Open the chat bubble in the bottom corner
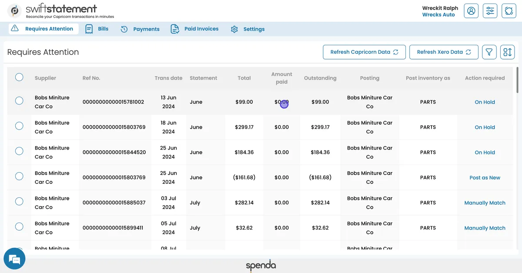 [14, 258]
